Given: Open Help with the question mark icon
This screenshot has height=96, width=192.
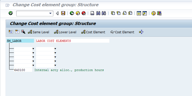Looking at the screenshot, I should (x=154, y=13).
